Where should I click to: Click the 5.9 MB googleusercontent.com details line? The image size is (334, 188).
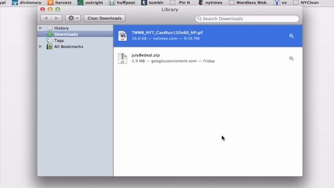[x=173, y=61]
